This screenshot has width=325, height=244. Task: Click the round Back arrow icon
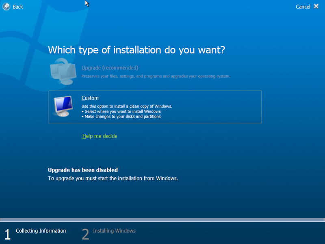click(x=6, y=7)
